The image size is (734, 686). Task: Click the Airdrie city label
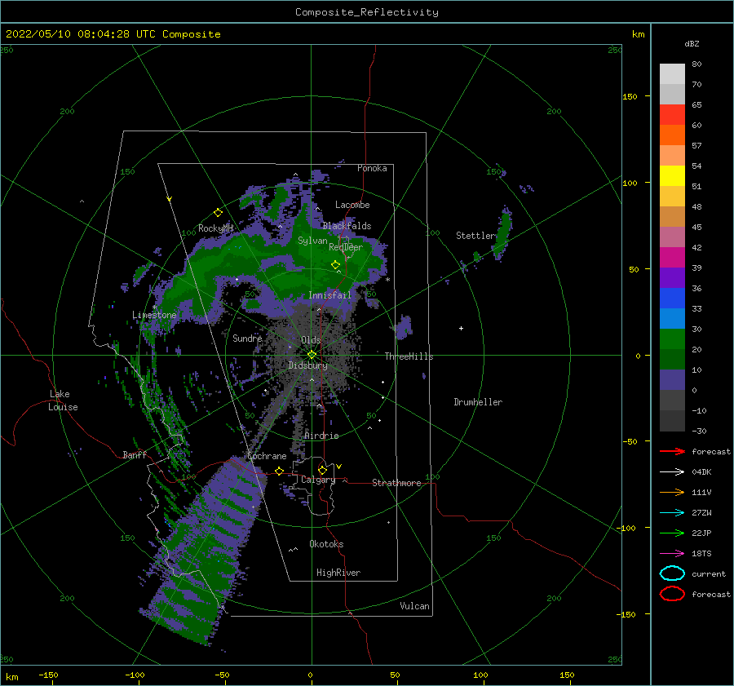click(321, 436)
